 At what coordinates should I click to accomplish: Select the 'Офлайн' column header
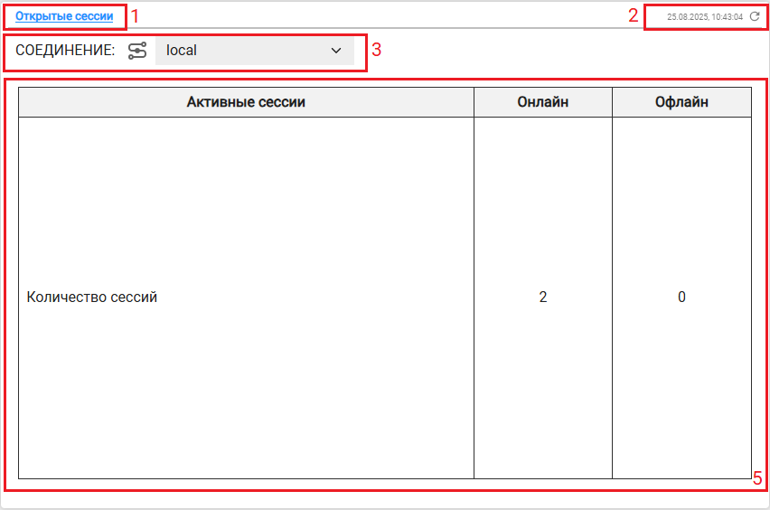click(681, 102)
